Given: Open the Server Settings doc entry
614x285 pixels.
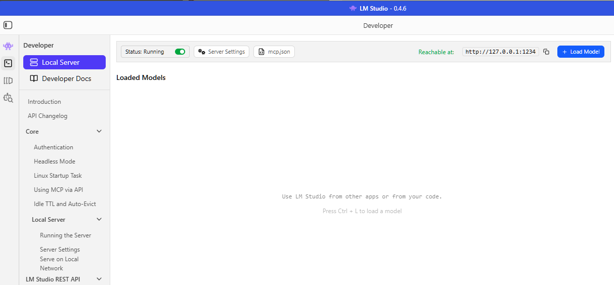Looking at the screenshot, I should tap(60, 250).
